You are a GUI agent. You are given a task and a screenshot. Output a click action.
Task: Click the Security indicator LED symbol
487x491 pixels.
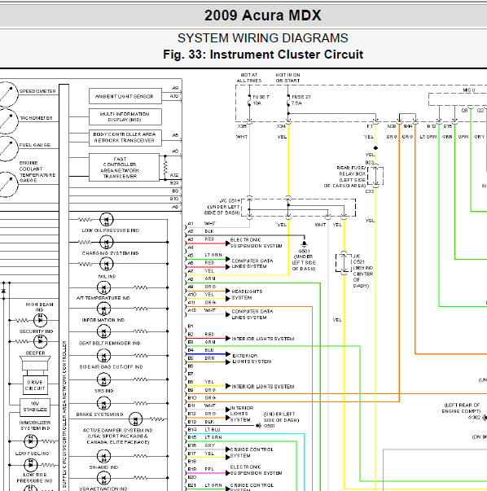click(x=40, y=341)
